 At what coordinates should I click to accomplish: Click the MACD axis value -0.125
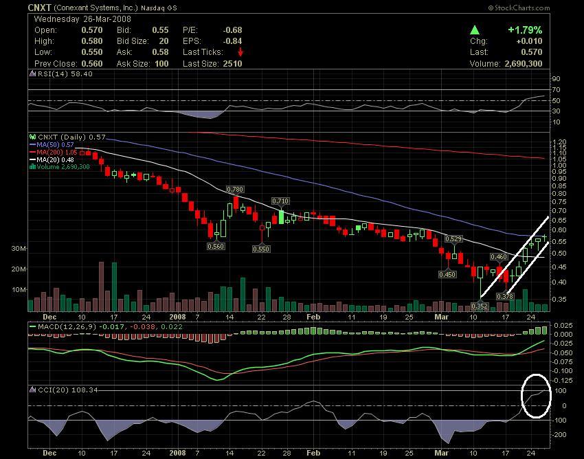pos(563,381)
